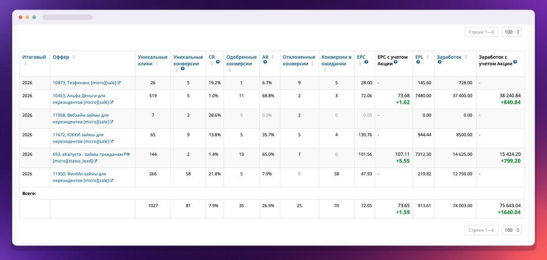Viewport: 547px width, 260px height.
Task: Click the Всего: totals row label
Action: [29, 194]
